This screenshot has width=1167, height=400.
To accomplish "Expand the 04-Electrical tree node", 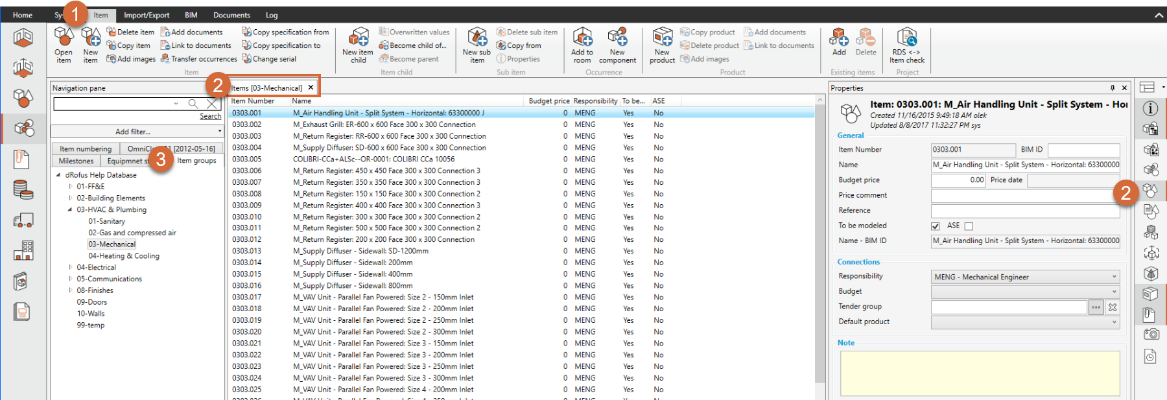I will (71, 267).
